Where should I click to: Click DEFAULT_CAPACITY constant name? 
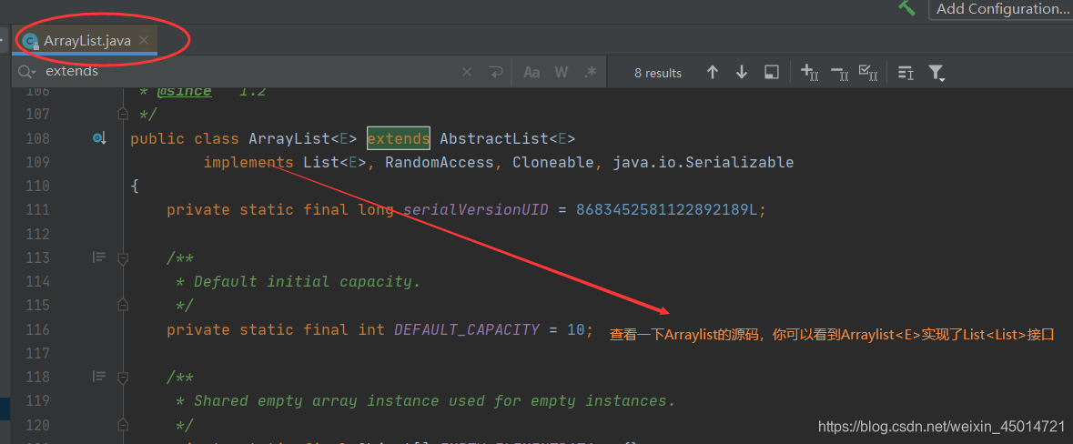pyautogui.click(x=467, y=329)
